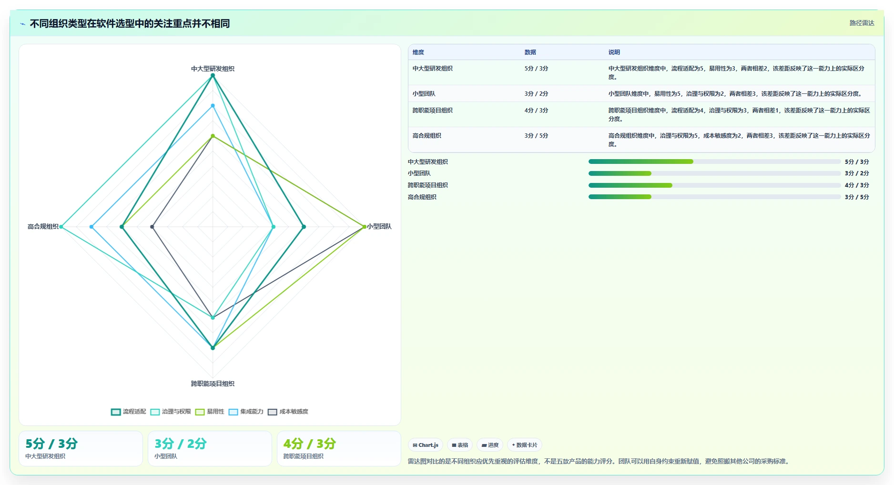This screenshot has height=485, width=894.
Task: Click the footnote text starting 雷达图对比的是
Action: tap(599, 461)
